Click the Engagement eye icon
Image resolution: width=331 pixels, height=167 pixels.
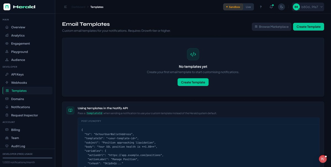pos(7,43)
